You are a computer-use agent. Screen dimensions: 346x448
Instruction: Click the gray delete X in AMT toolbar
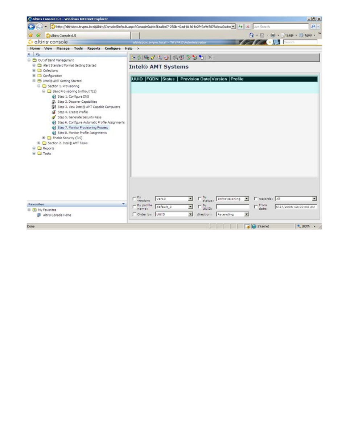(x=210, y=57)
